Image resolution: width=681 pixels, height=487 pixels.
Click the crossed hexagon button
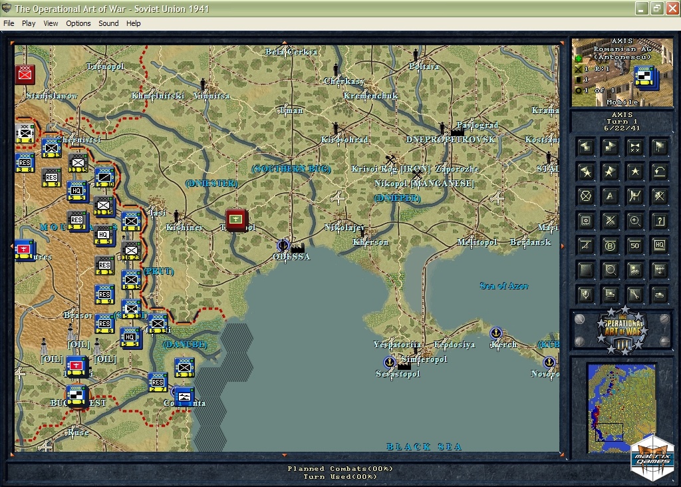[x=585, y=196]
